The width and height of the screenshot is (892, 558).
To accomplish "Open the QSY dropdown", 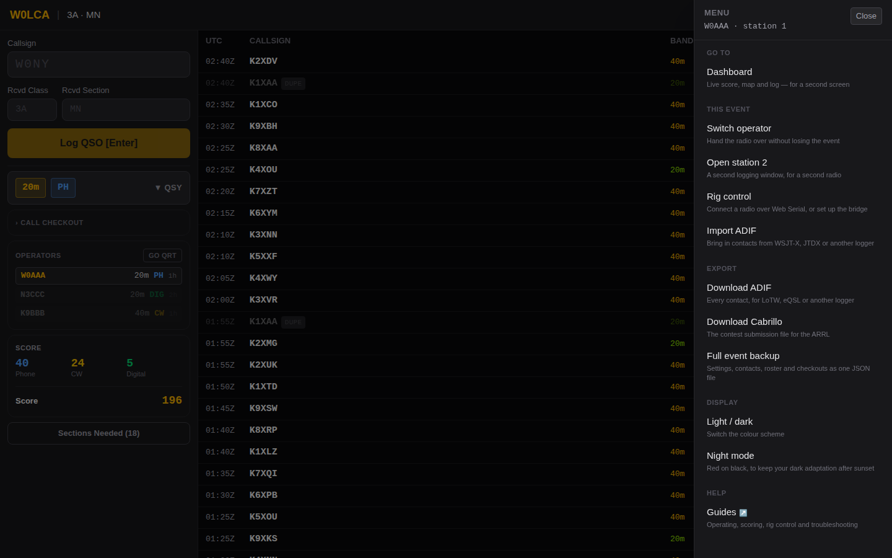I will [168, 188].
